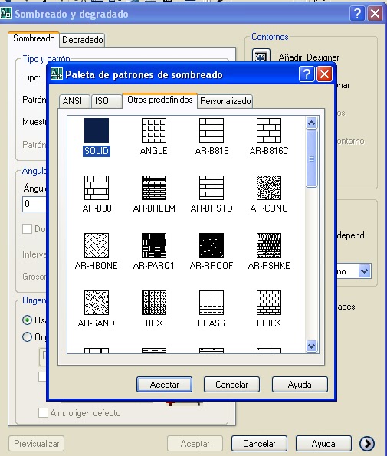Select the AR-CONC concrete pattern icon

(x=269, y=188)
